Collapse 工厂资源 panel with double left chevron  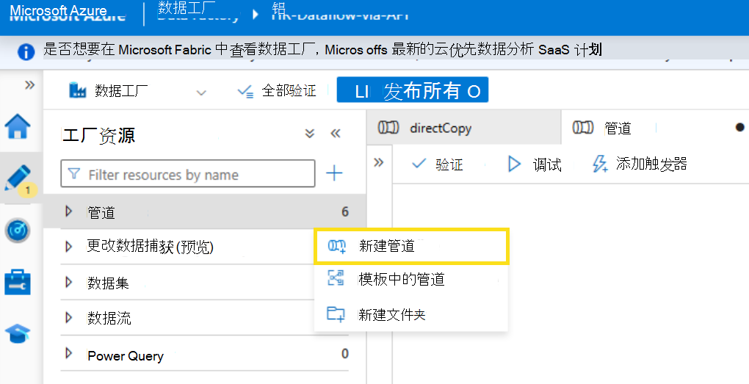pyautogui.click(x=336, y=133)
